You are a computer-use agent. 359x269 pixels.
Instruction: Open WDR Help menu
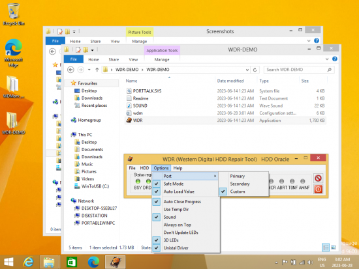[x=178, y=168]
